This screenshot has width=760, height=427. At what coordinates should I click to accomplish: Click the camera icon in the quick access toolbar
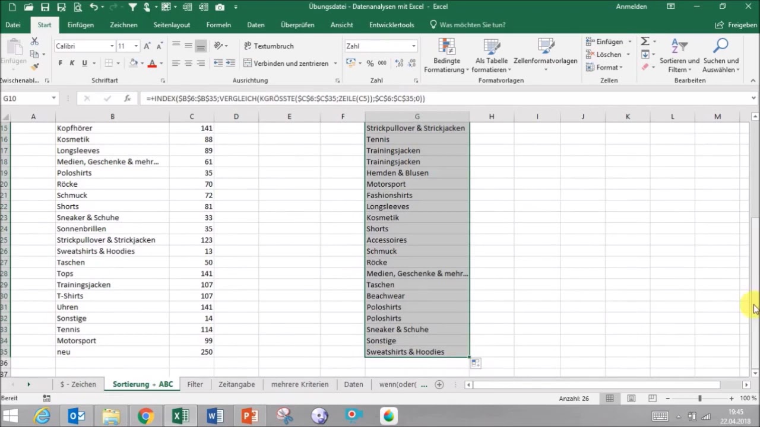click(x=220, y=7)
